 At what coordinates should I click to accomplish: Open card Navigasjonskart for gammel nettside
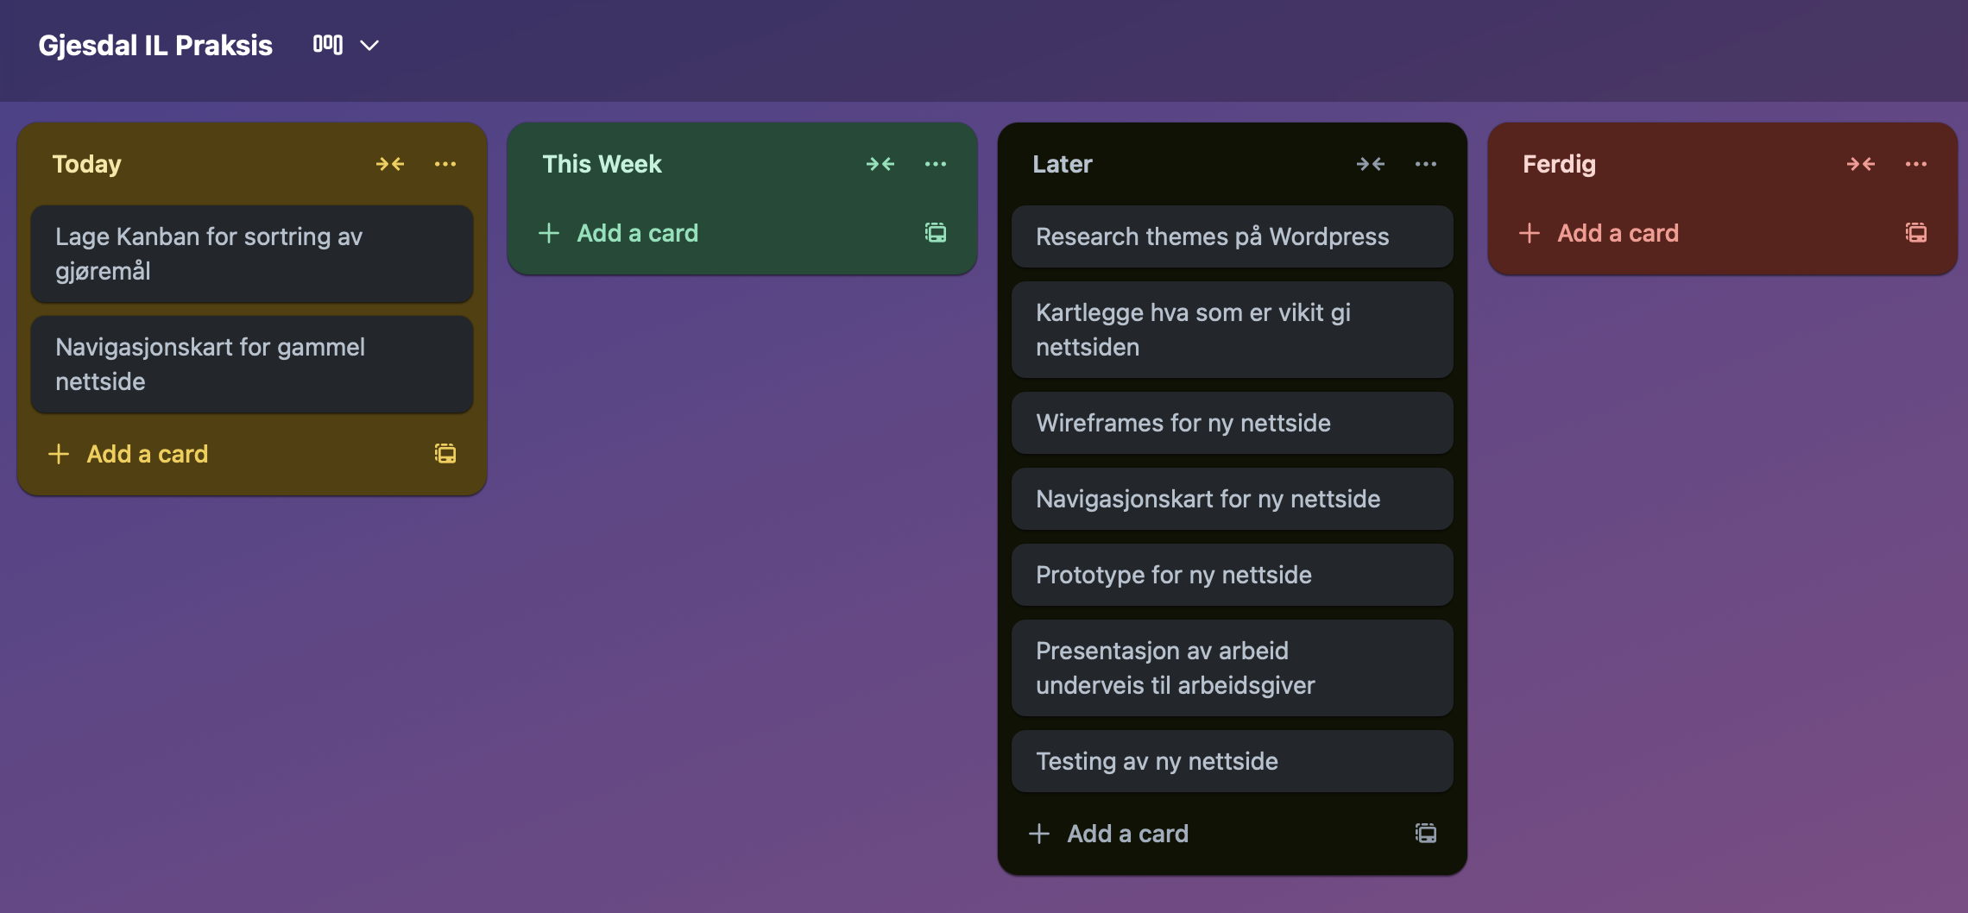[x=251, y=364]
